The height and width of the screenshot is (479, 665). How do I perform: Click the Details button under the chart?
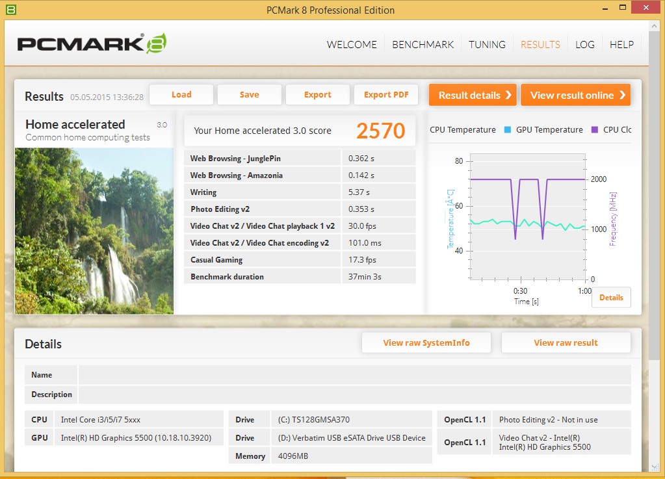point(611,298)
